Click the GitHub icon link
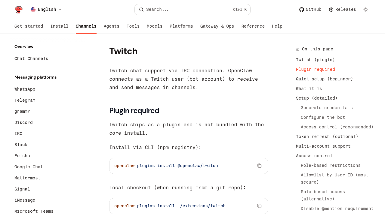 (x=302, y=10)
